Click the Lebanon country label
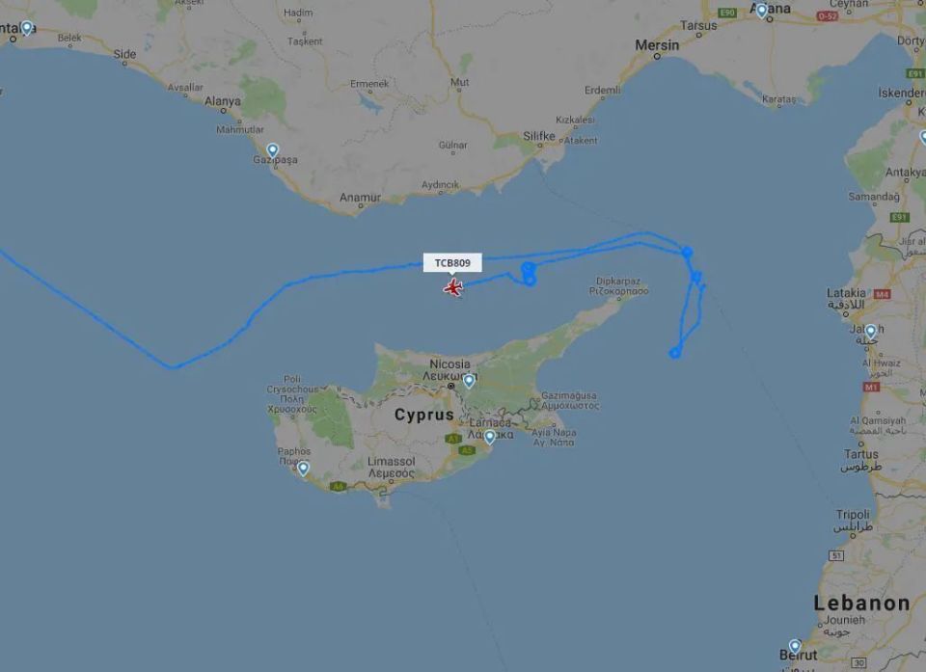 [861, 603]
